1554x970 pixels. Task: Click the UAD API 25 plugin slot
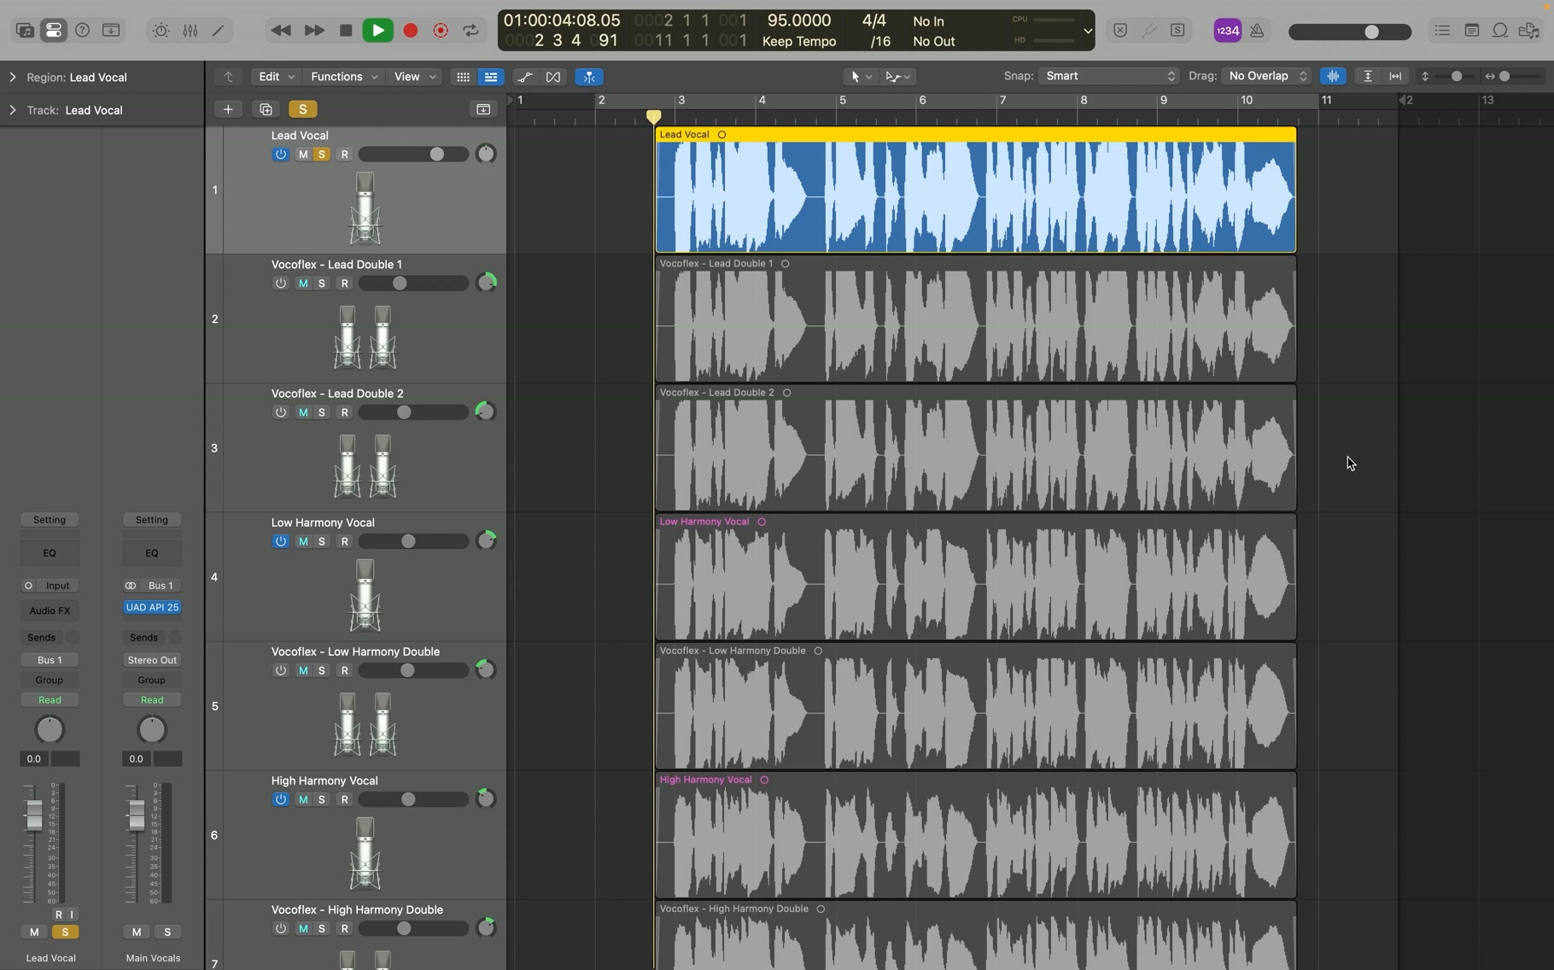tap(152, 608)
